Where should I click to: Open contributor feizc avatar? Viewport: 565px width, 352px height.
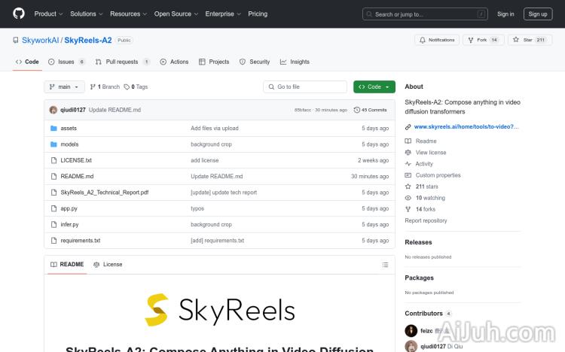point(411,331)
